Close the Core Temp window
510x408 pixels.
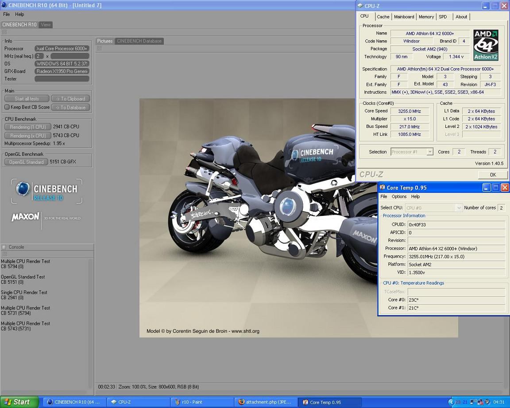(505, 188)
